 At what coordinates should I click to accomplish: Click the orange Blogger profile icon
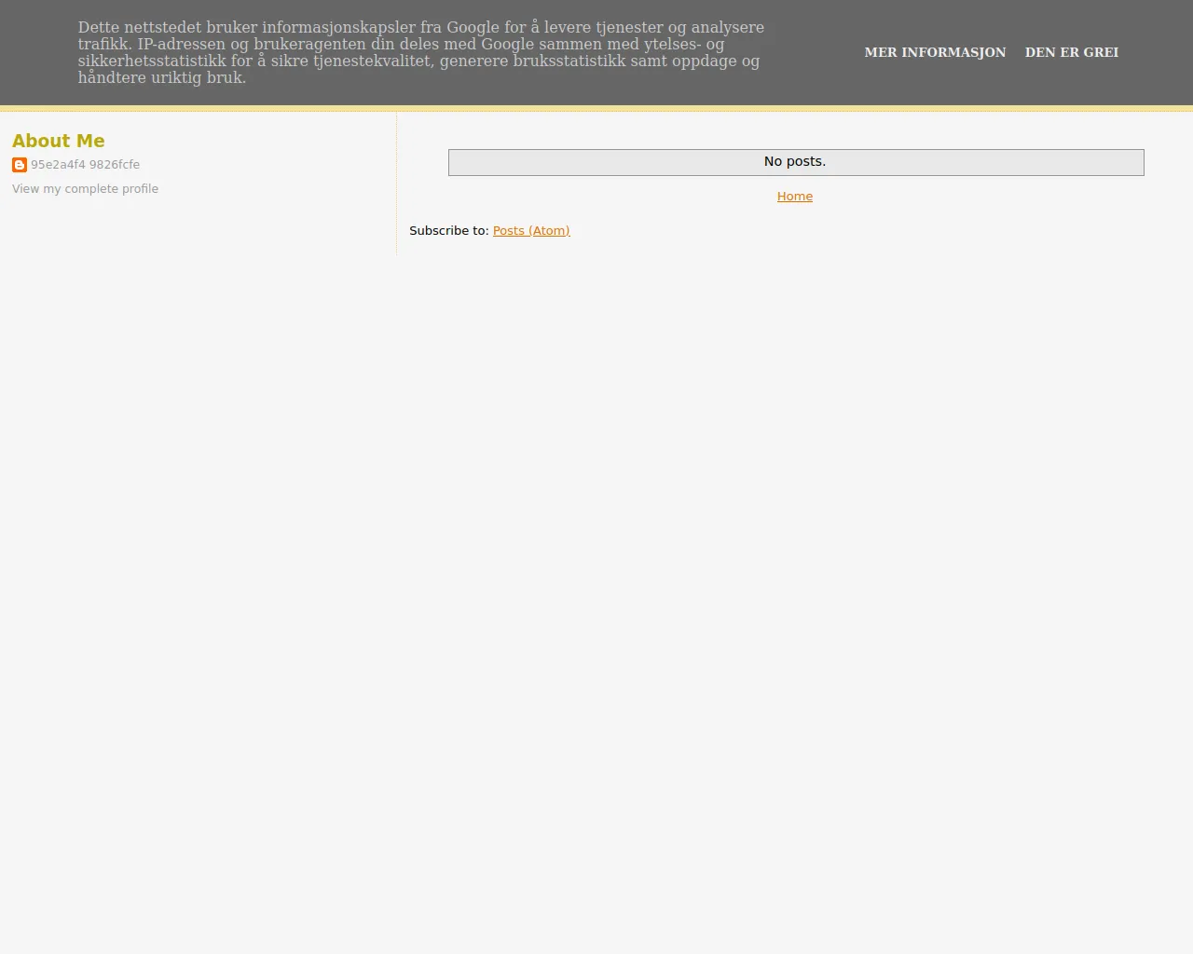tap(20, 165)
